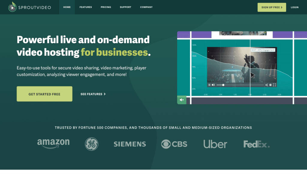Image resolution: width=307 pixels, height=174 pixels.
Task: Click the Login link
Action: 294,7
